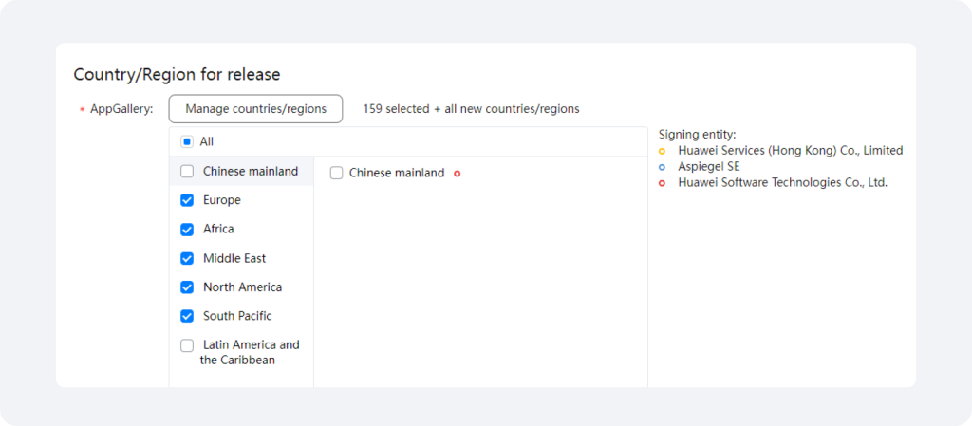Click yellow circle next to Huawei Services Hong Kong

tap(662, 151)
